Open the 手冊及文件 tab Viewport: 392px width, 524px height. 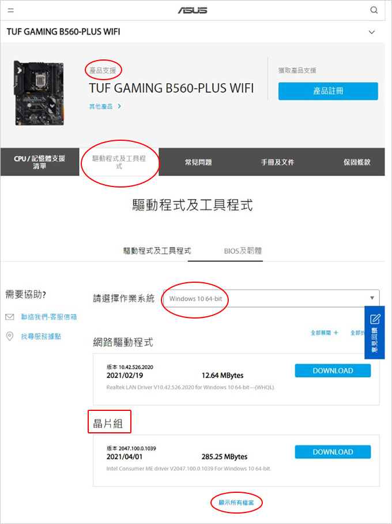(x=277, y=162)
